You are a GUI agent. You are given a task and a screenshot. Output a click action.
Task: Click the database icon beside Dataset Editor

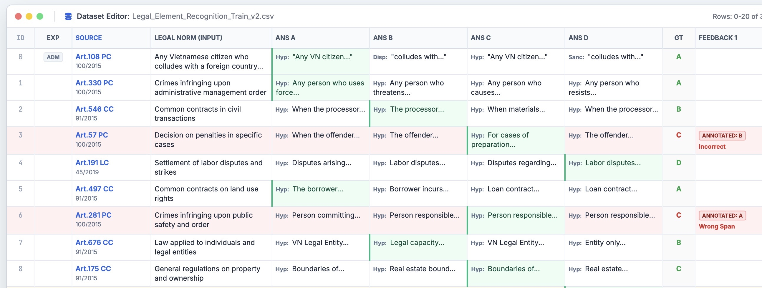coord(68,16)
